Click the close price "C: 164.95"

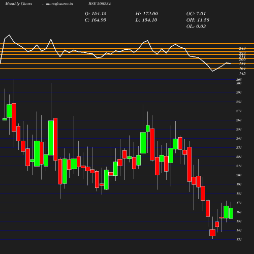click(96, 20)
